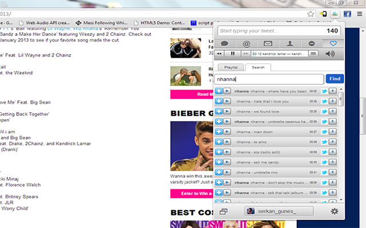The width and height of the screenshot is (366, 228).
Task: Open the heart favorites tab
Action: tap(333, 43)
